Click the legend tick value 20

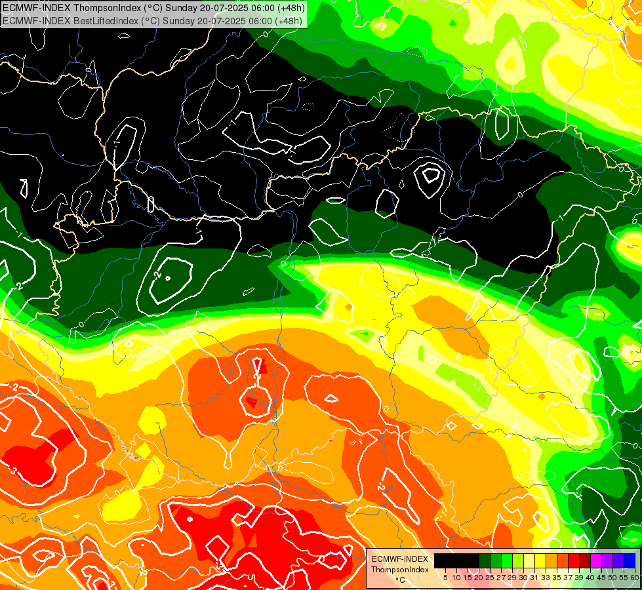[x=478, y=578]
